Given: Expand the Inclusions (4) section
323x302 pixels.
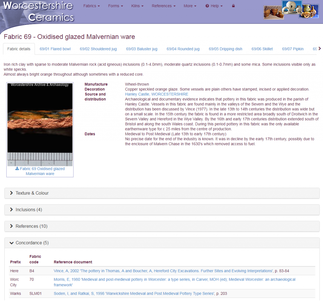Looking at the screenshot, I should coord(162,210).
